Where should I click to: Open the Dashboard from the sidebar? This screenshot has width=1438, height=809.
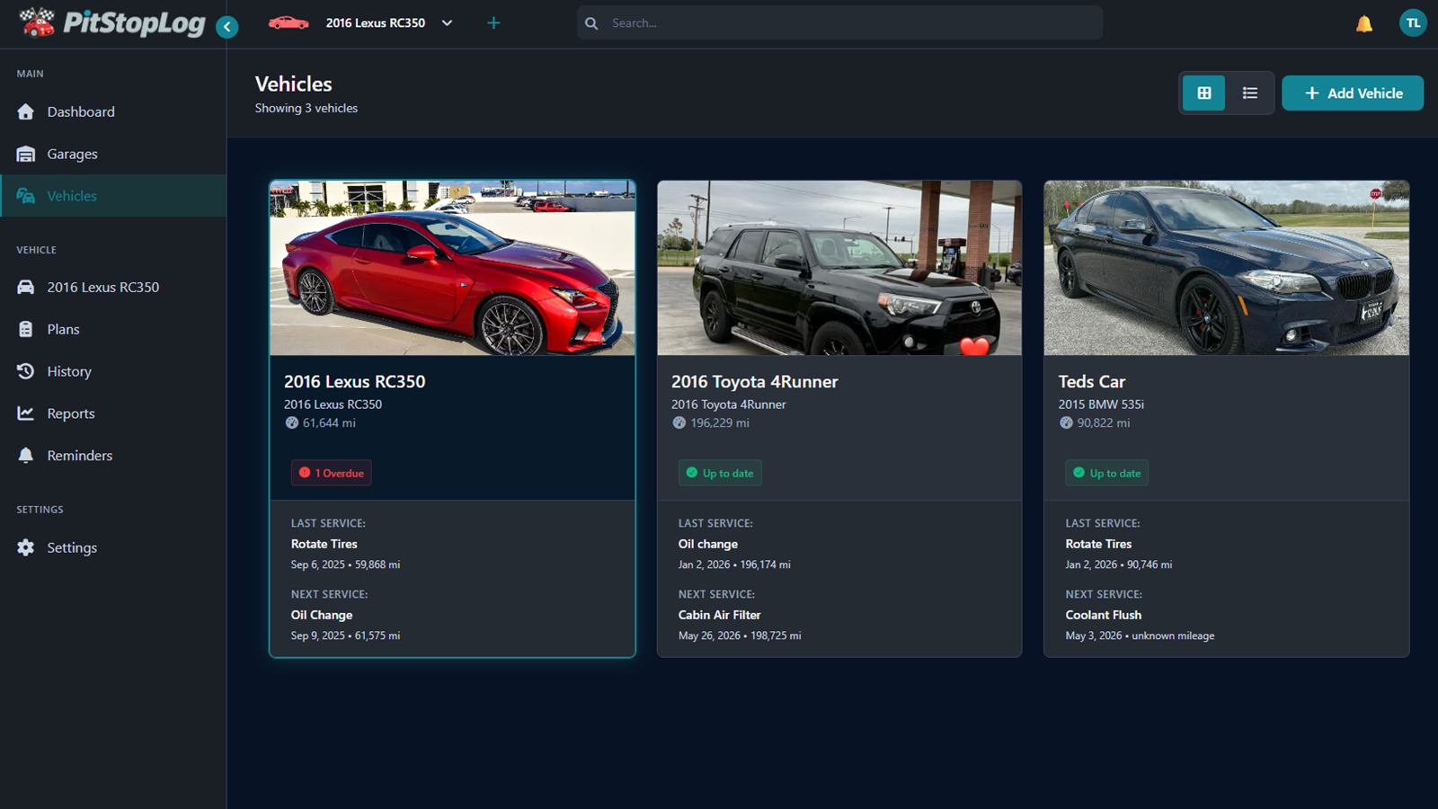tap(81, 111)
